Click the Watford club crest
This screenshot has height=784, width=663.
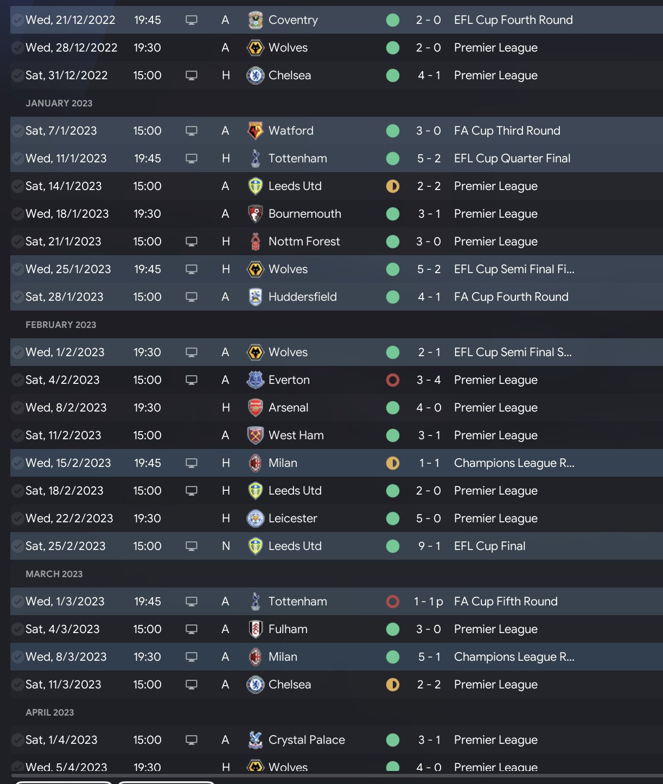click(255, 131)
